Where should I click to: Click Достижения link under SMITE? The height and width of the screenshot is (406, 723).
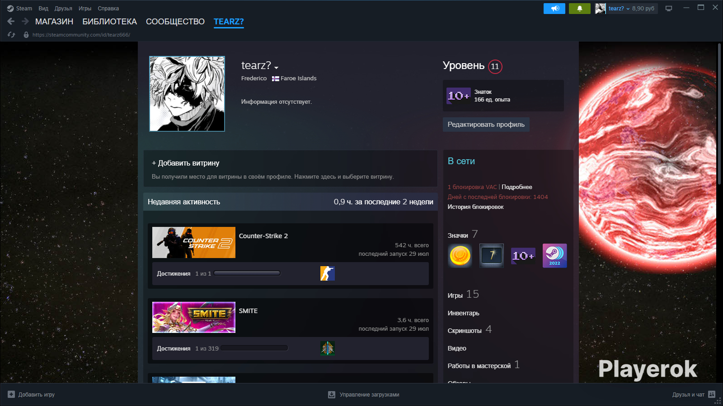pyautogui.click(x=174, y=349)
